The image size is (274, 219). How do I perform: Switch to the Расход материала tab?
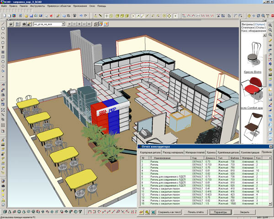[173, 152]
